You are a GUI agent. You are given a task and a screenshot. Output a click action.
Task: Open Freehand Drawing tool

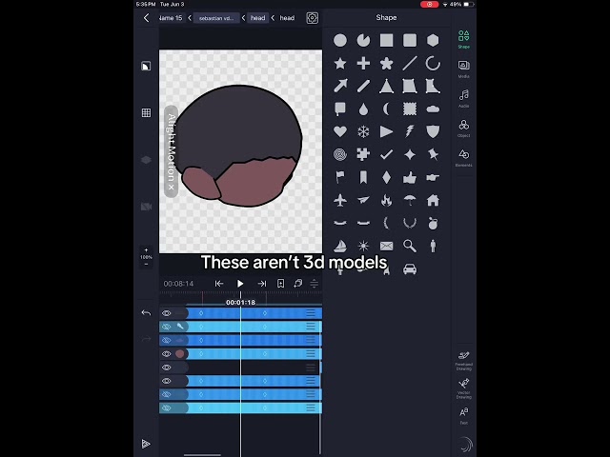pyautogui.click(x=463, y=358)
